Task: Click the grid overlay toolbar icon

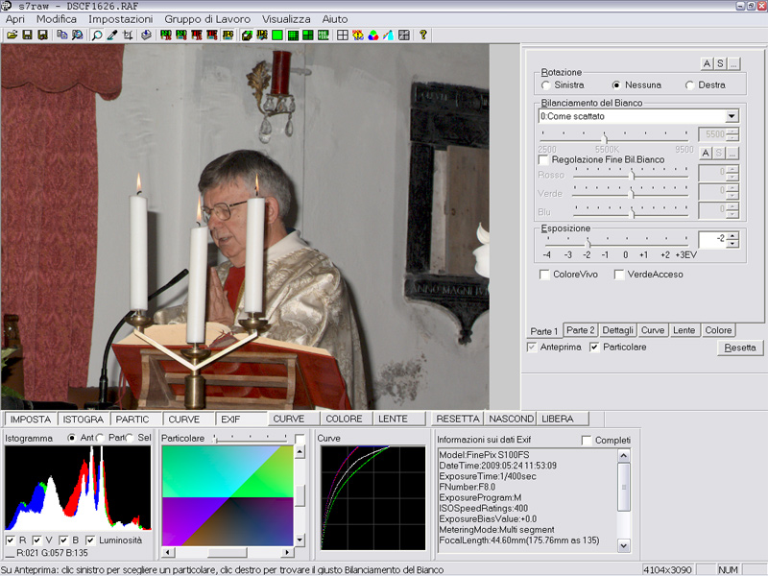Action: click(342, 36)
